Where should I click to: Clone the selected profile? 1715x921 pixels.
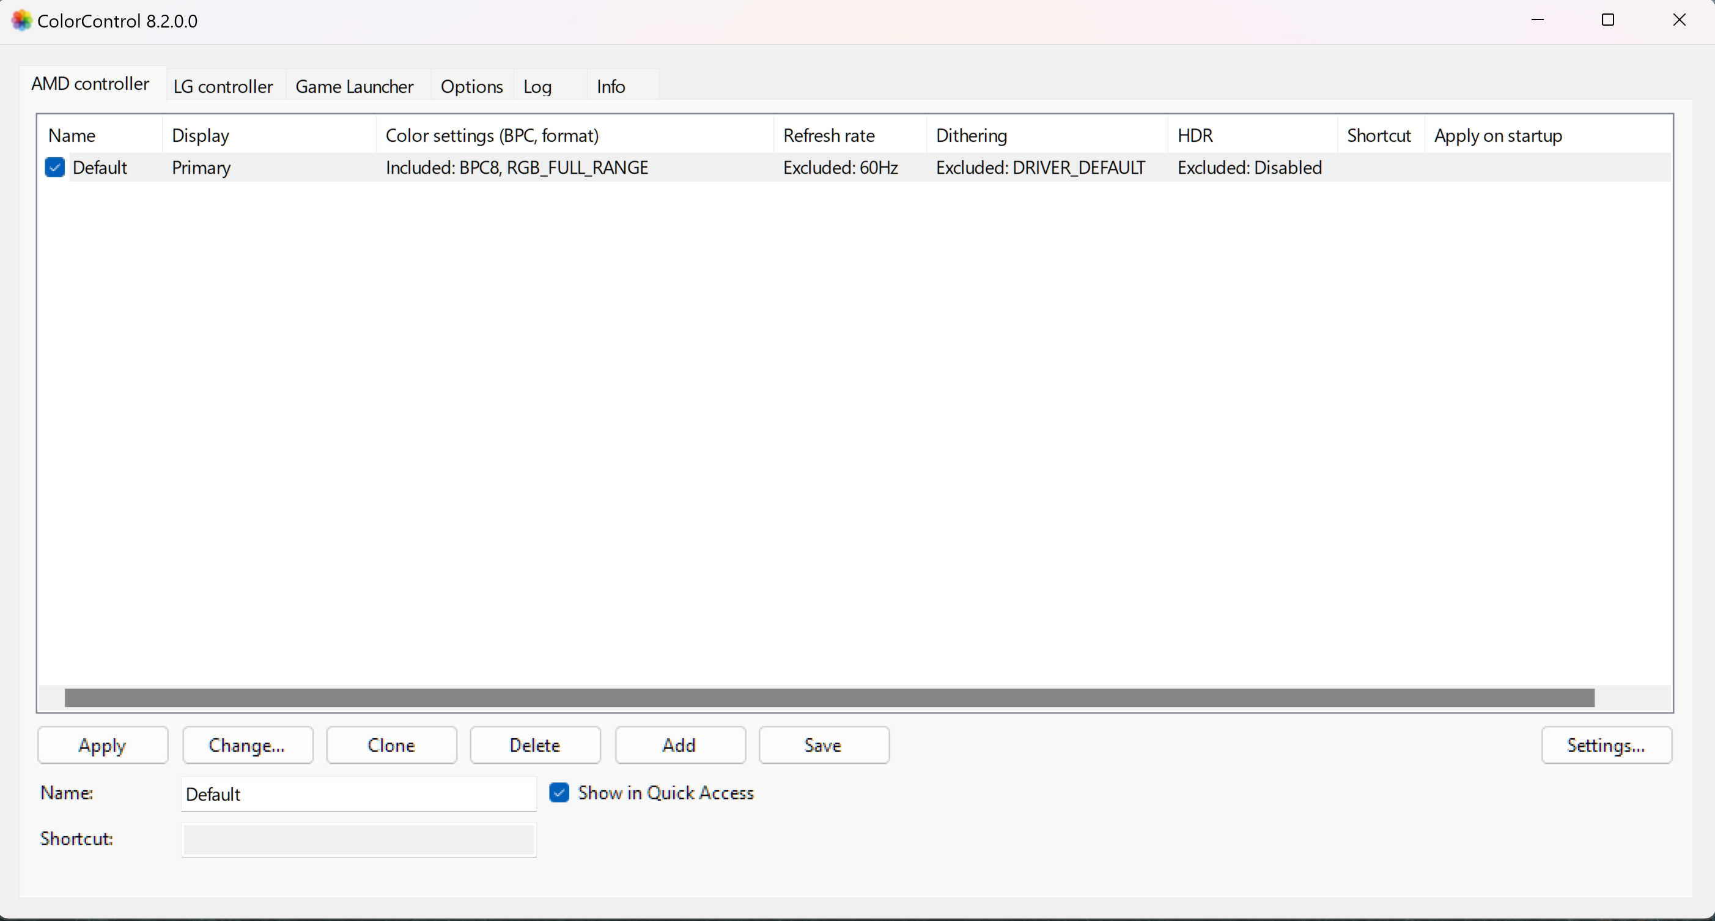click(391, 744)
